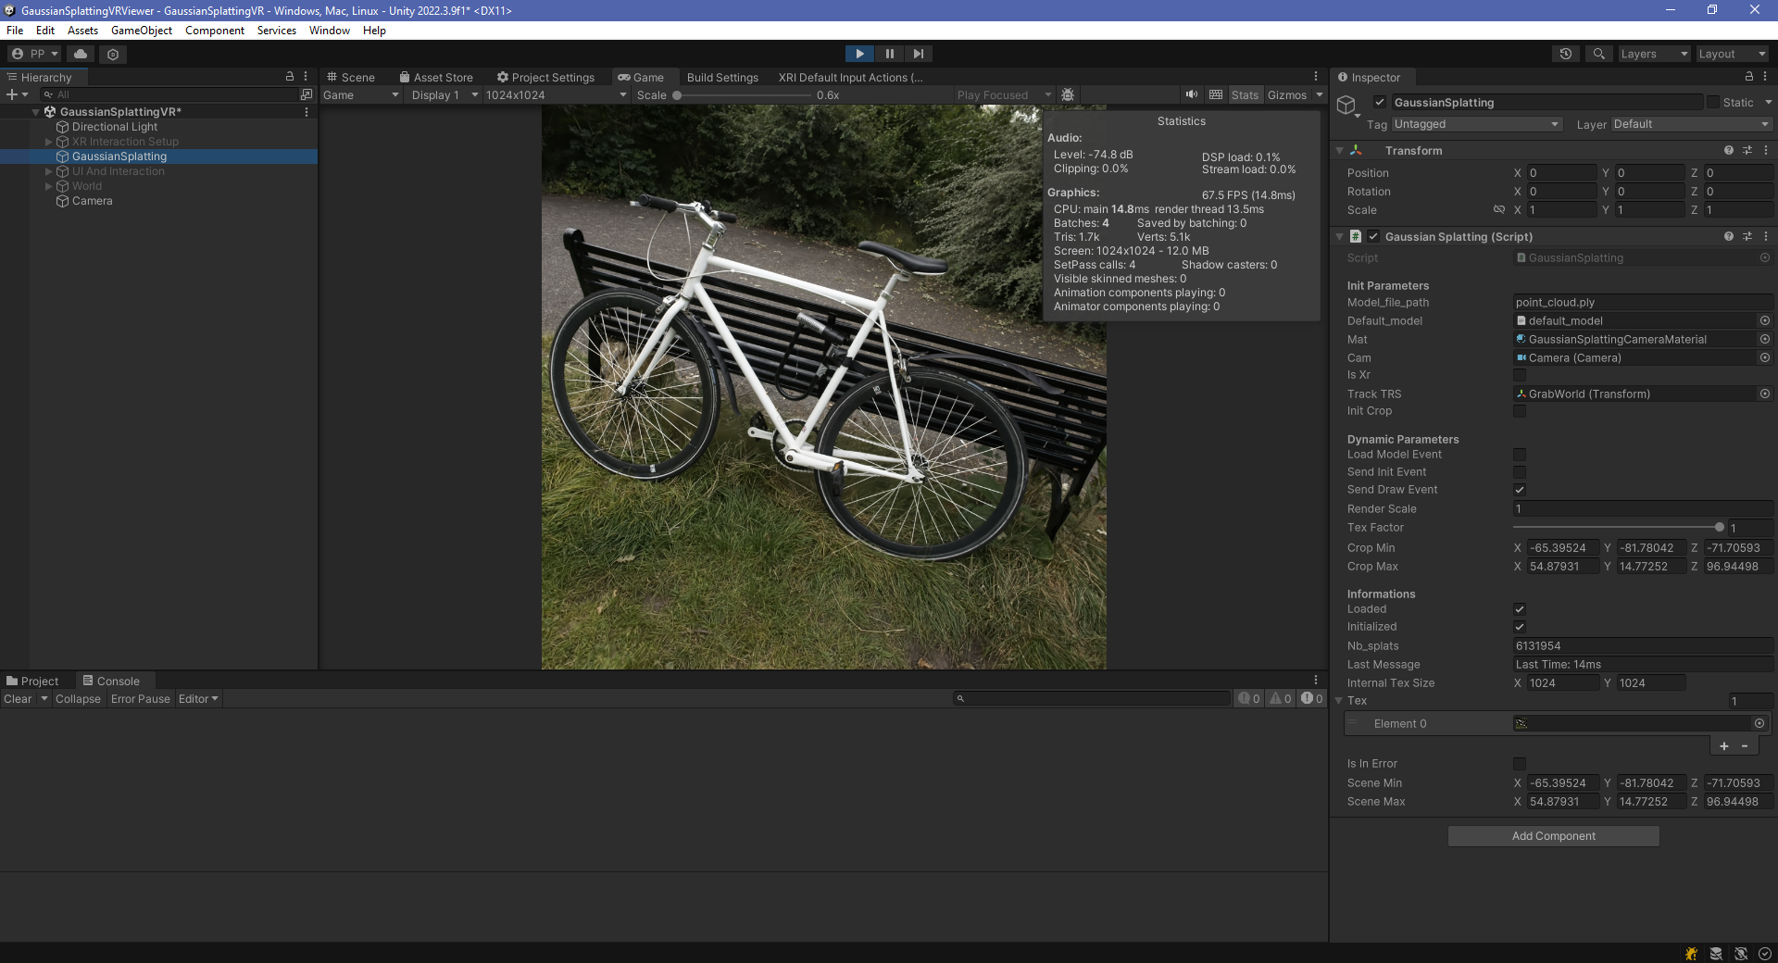Image resolution: width=1778 pixels, height=963 pixels.
Task: Open the Gaussian Splatting script more-options menu
Action: pos(1766,236)
